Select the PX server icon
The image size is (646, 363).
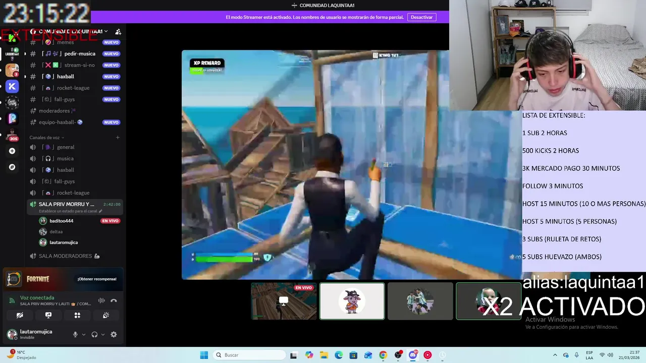coord(12,118)
